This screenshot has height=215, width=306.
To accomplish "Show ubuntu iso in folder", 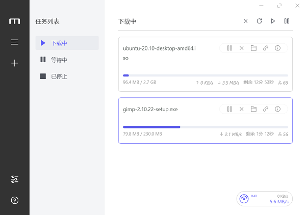I will click(253, 48).
